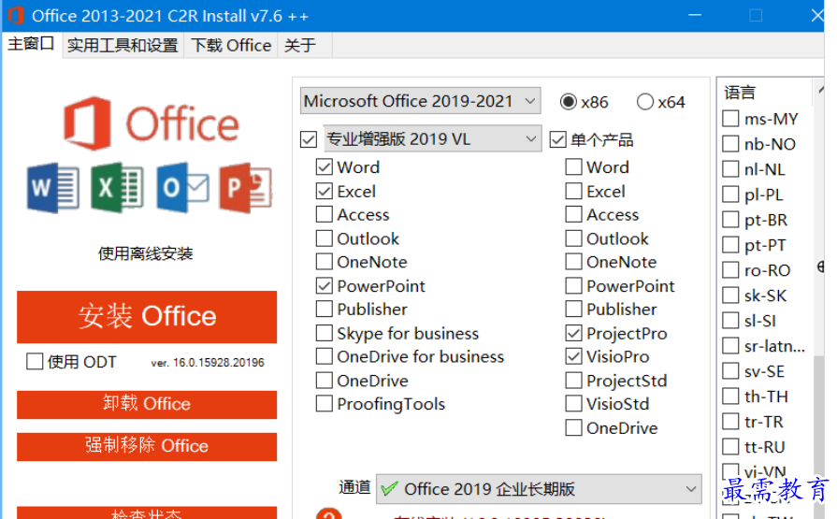
Task: Uncheck the VisioPro checkbox
Action: pyautogui.click(x=573, y=356)
